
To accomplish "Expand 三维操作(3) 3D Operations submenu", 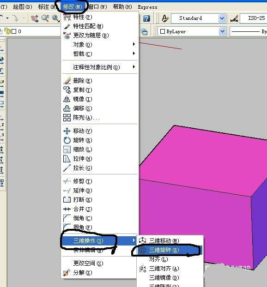I will click(100, 241).
